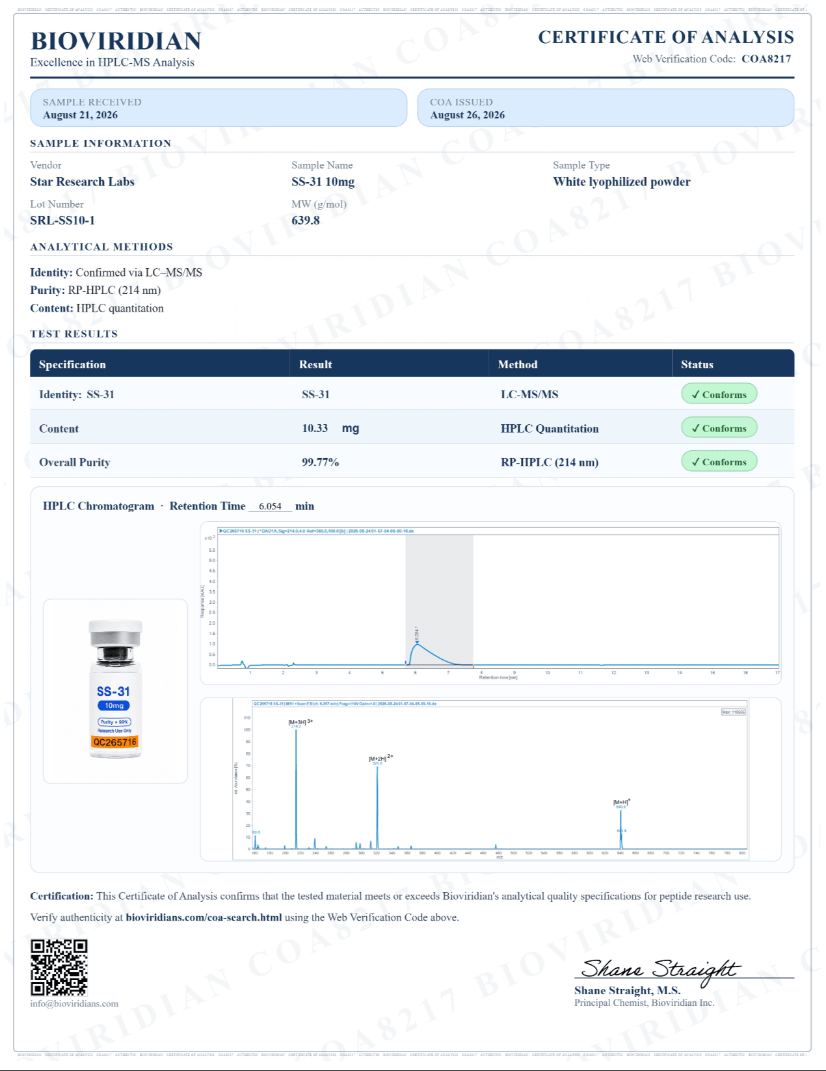Click the Specification column header
This screenshot has height=1071, width=826.
click(x=72, y=364)
